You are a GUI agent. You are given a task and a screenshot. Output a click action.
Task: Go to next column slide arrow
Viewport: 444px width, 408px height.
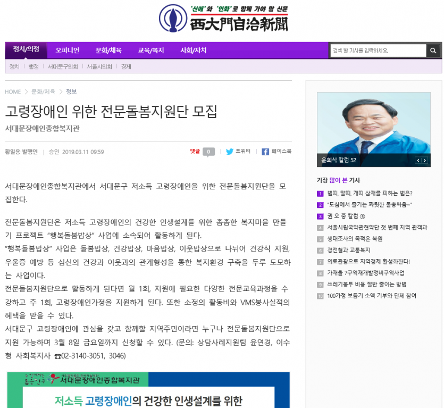click(424, 160)
